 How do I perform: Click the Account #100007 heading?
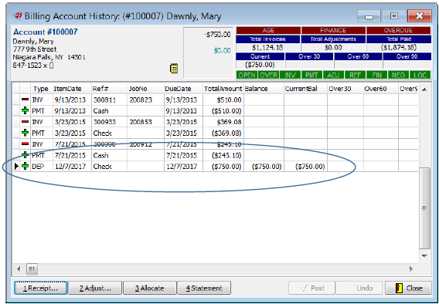click(x=46, y=32)
